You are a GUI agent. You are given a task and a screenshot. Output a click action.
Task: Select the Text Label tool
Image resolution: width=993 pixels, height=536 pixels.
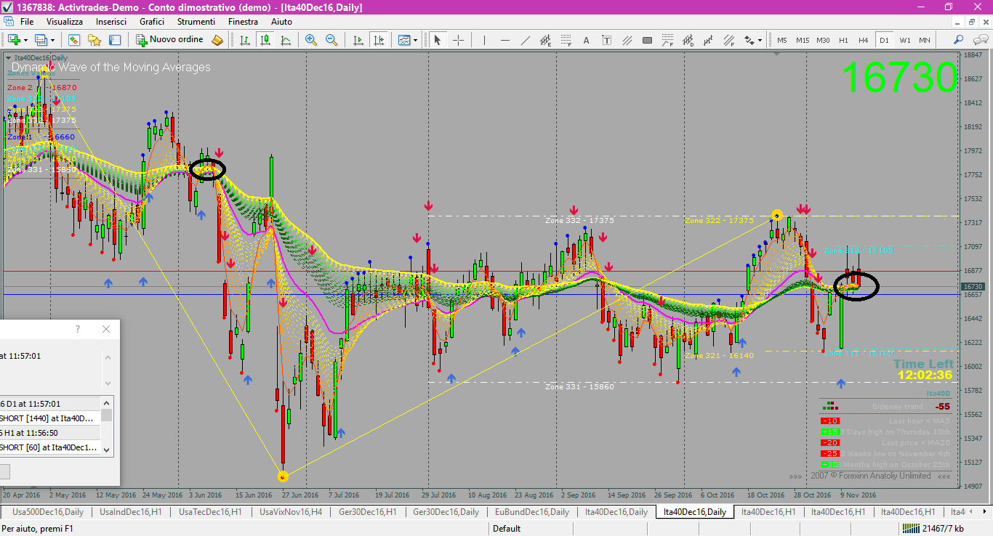(607, 40)
